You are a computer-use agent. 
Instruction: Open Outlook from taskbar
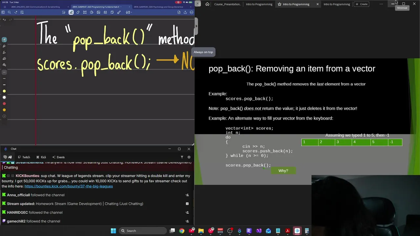tap(268, 231)
